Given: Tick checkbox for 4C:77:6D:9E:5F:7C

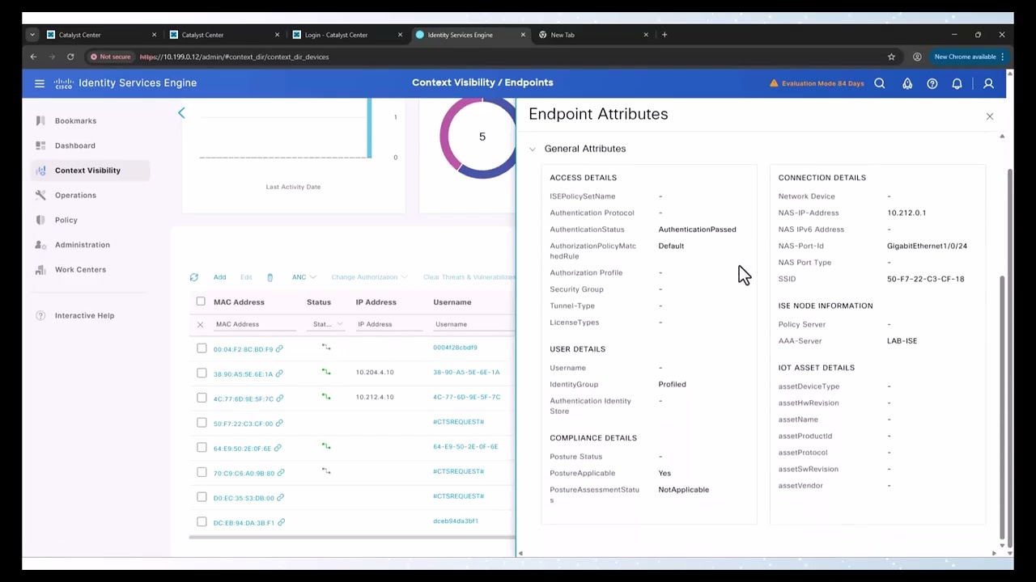Looking at the screenshot, I should (202, 398).
